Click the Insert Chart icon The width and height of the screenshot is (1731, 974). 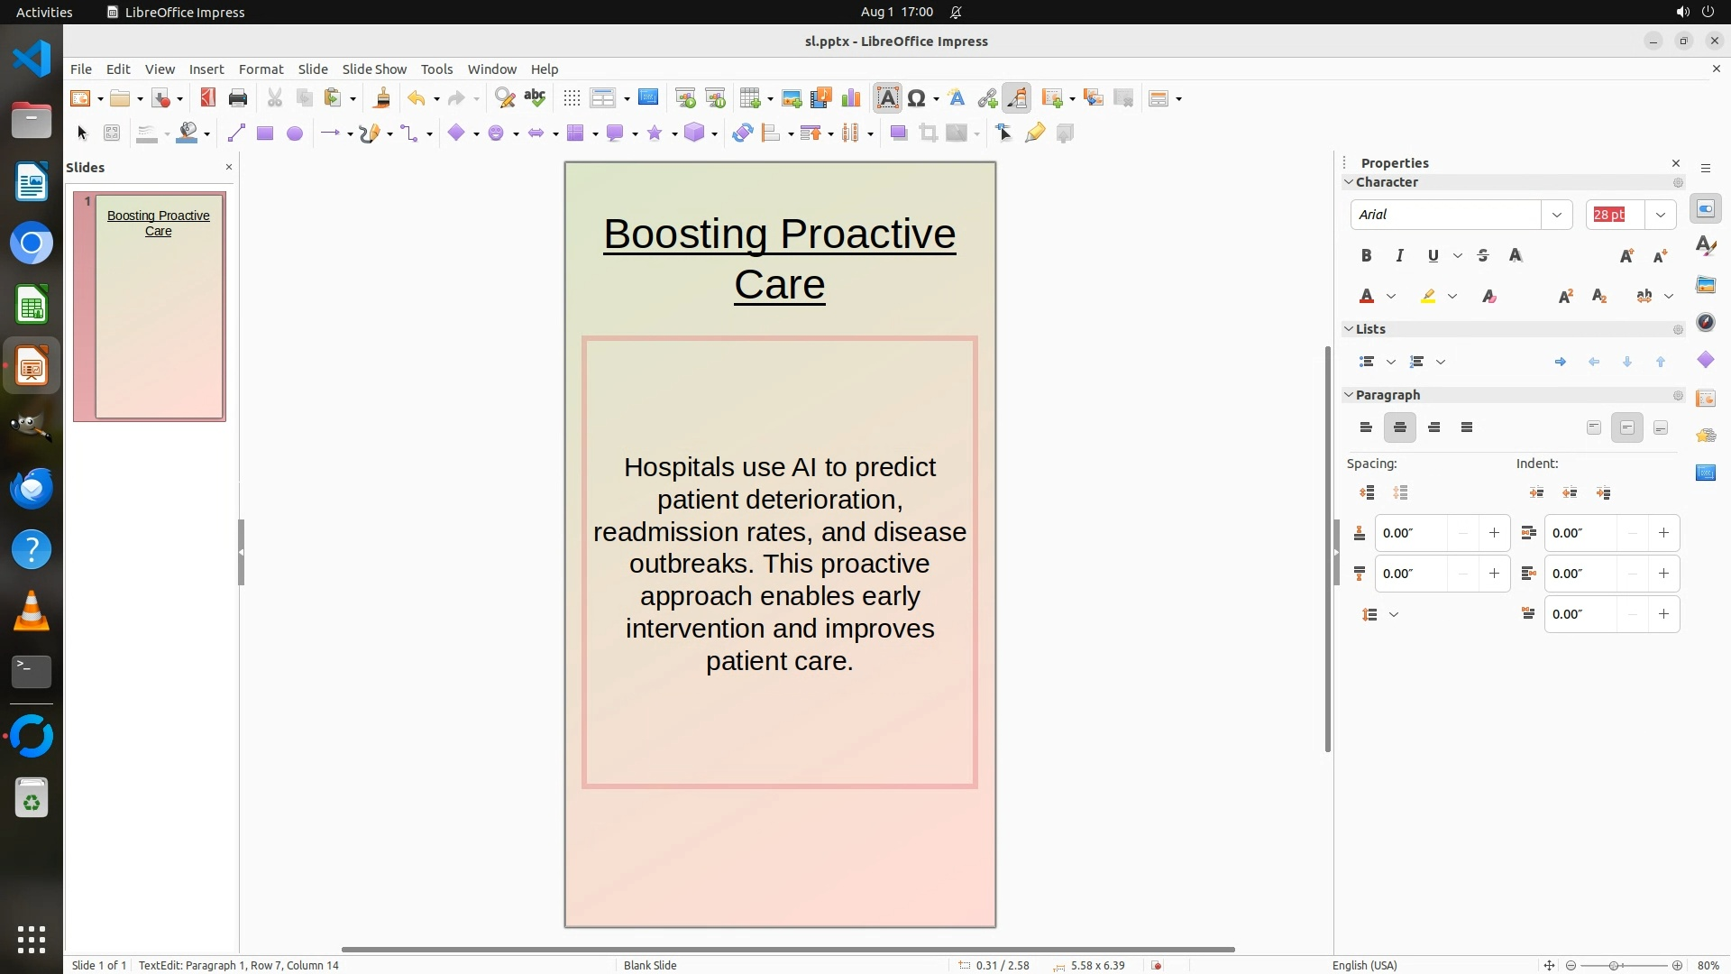click(850, 98)
